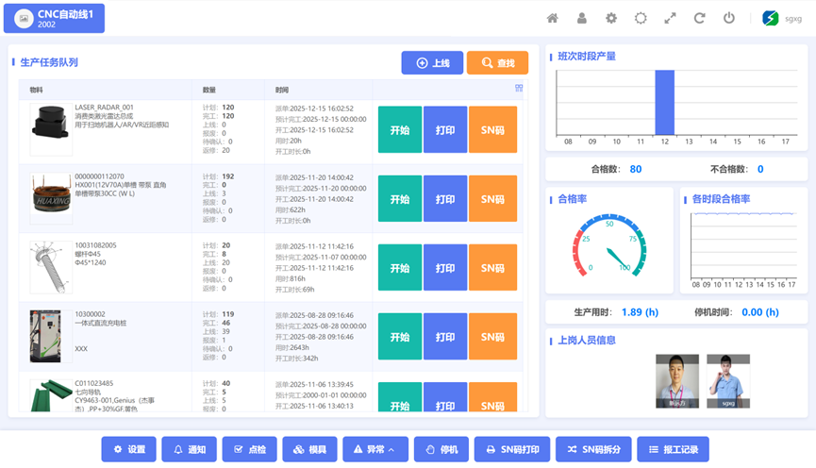816x468 pixels.
Task: Click the 上线 button
Action: (431, 63)
